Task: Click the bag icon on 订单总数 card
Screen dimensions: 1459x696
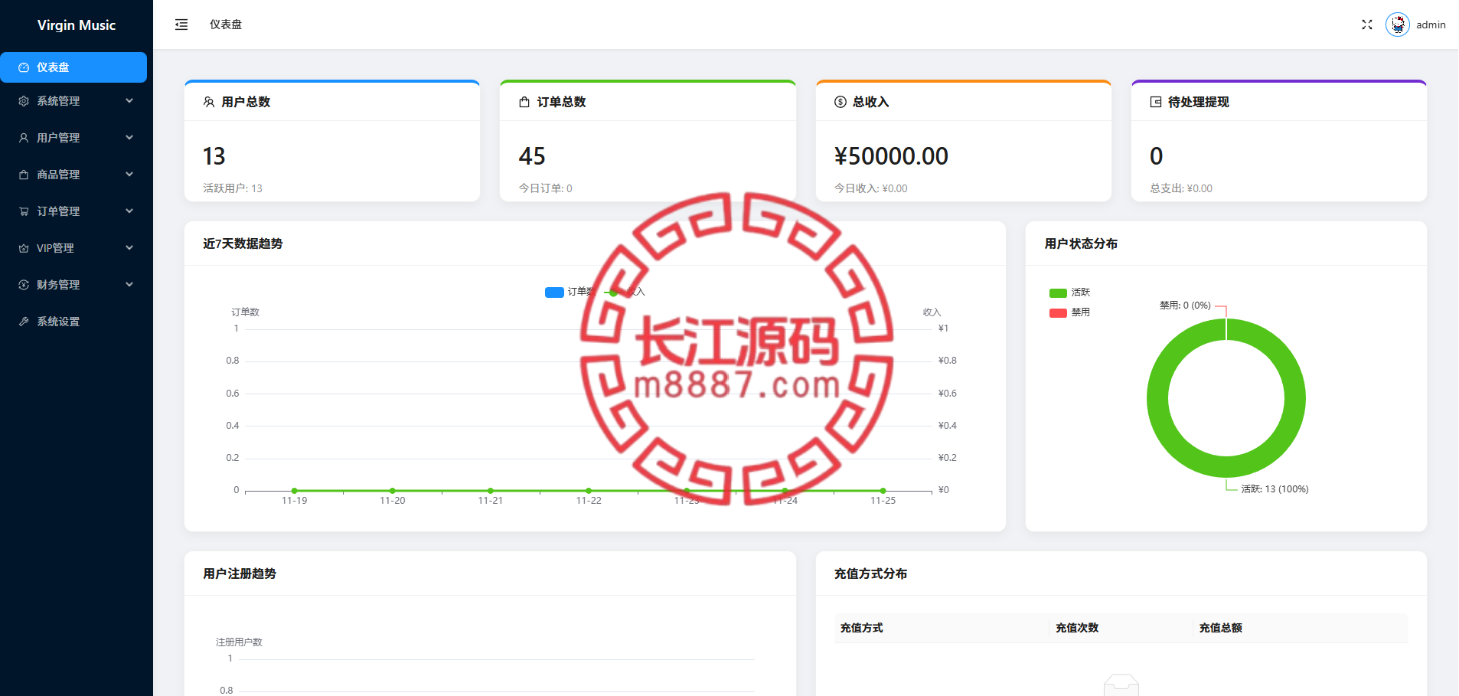Action: [x=524, y=102]
